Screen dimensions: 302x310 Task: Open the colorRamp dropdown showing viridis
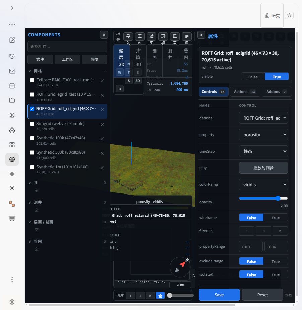pyautogui.click(x=263, y=185)
